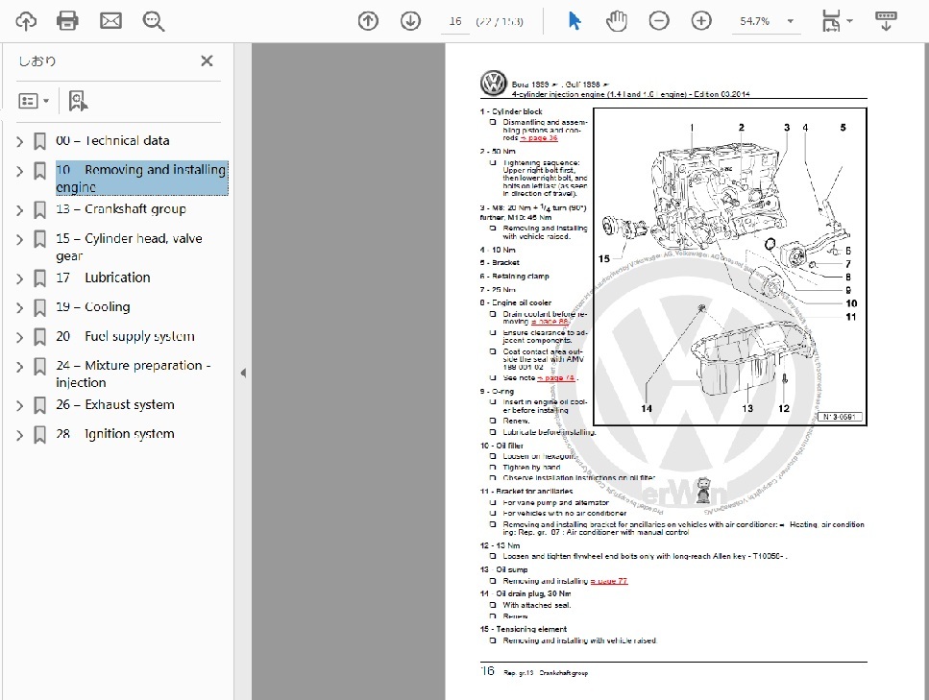Click bookmark icon beside 13 Crankshaft group
Screen dimensions: 929x700
click(x=39, y=209)
